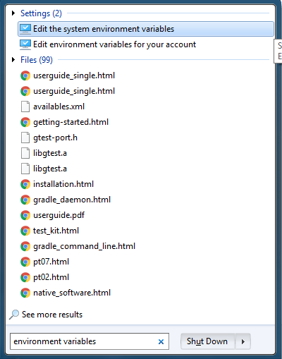
Task: Click Chrome icon beside installation.html
Action: pos(25,184)
